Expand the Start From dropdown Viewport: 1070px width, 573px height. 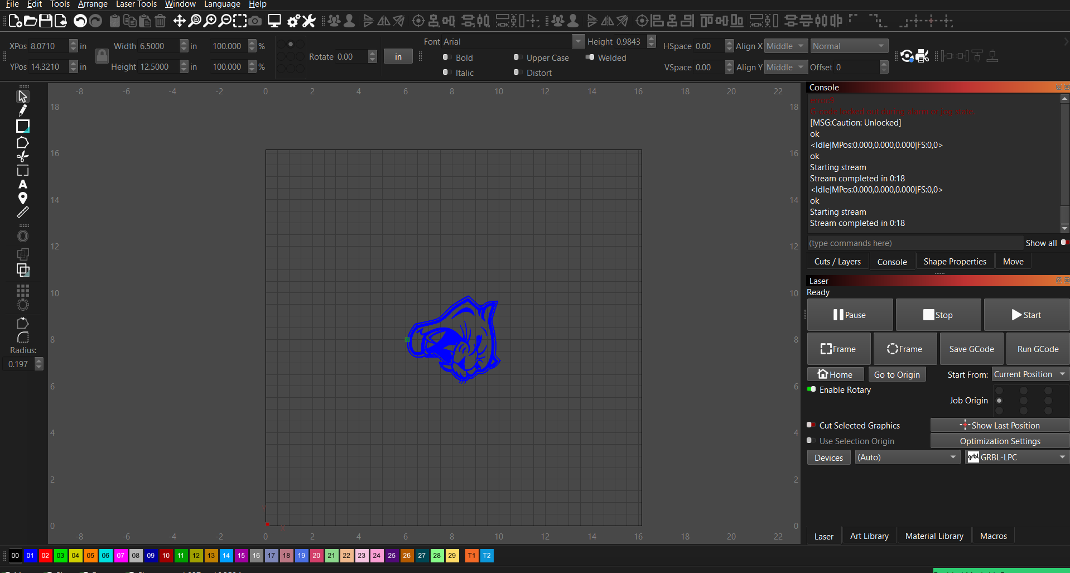coord(1029,374)
